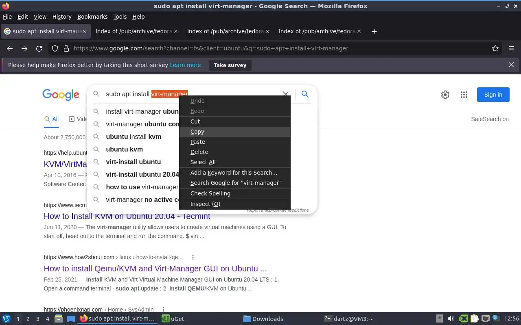Open options for the how2shout result
The image size is (521, 325).
(193, 257)
